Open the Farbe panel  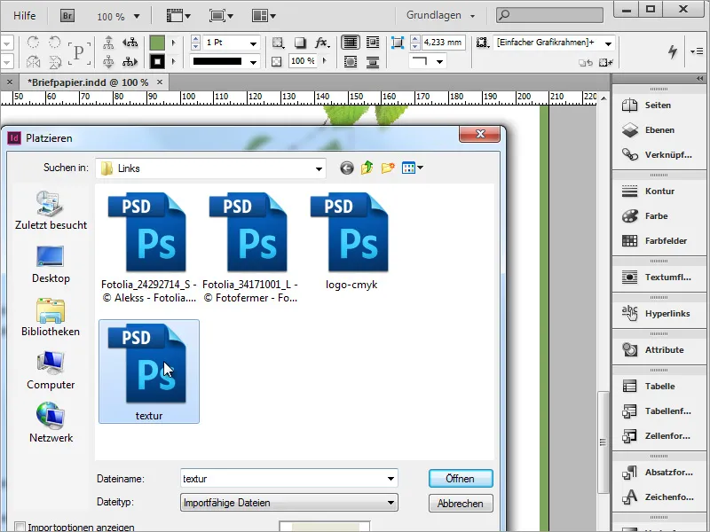(x=658, y=216)
